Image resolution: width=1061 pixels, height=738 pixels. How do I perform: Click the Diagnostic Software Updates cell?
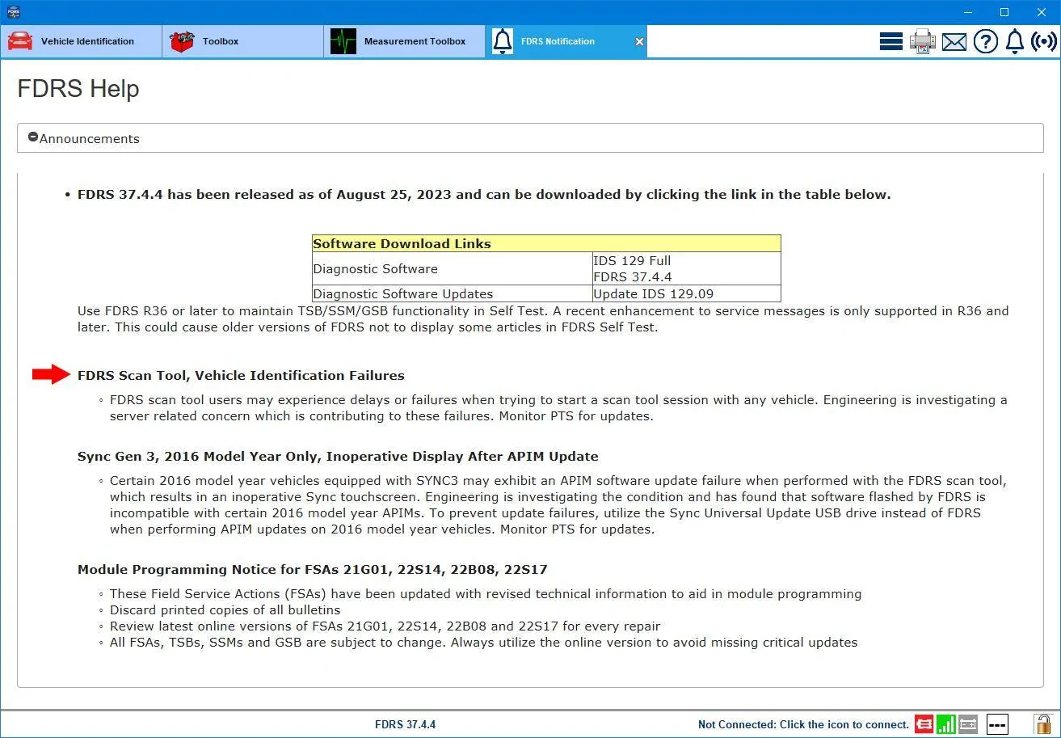pyautogui.click(x=453, y=293)
